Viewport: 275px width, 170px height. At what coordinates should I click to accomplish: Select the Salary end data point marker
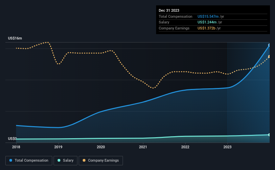[x=269, y=135]
